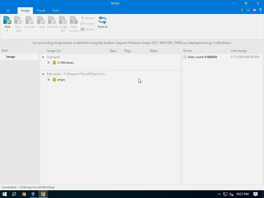Click the 2/17/2024 9:45:04 PM date
This screenshot has width=264, height=198.
tap(245, 57)
